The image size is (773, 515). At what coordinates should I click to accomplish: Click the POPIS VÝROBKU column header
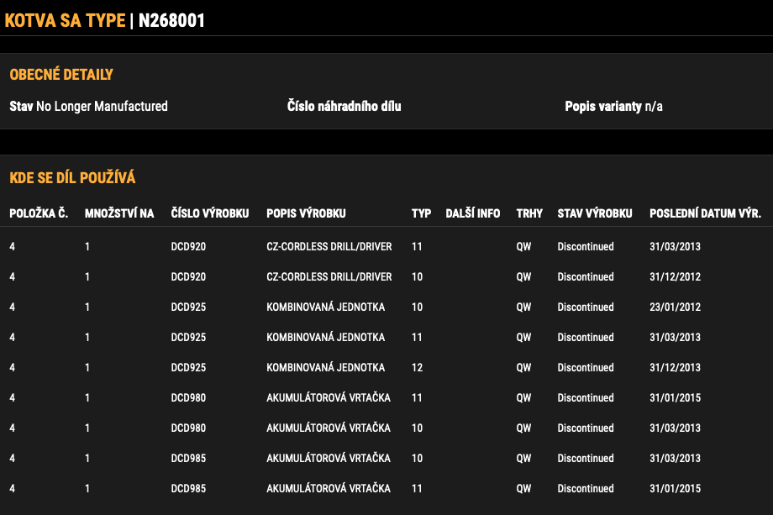[306, 213]
